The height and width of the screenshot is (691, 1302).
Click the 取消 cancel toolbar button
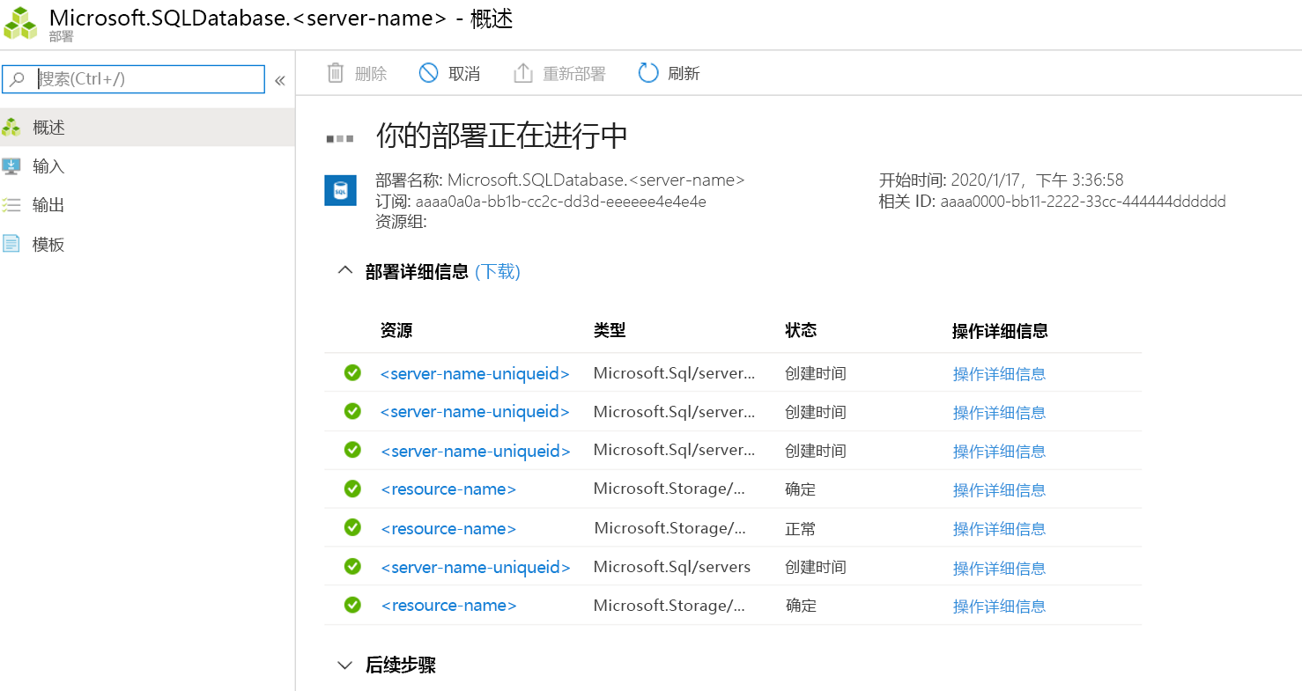tap(449, 73)
